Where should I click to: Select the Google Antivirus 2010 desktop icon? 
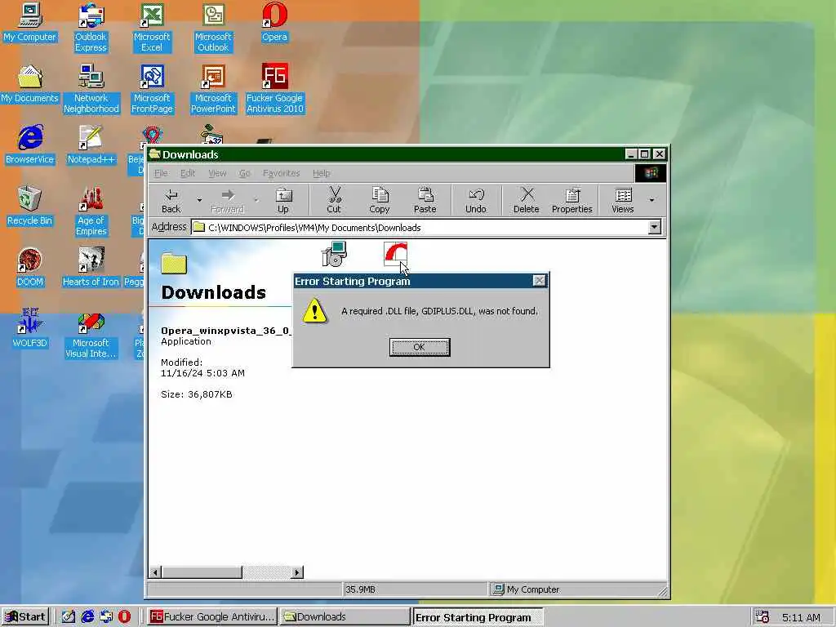coord(274,89)
